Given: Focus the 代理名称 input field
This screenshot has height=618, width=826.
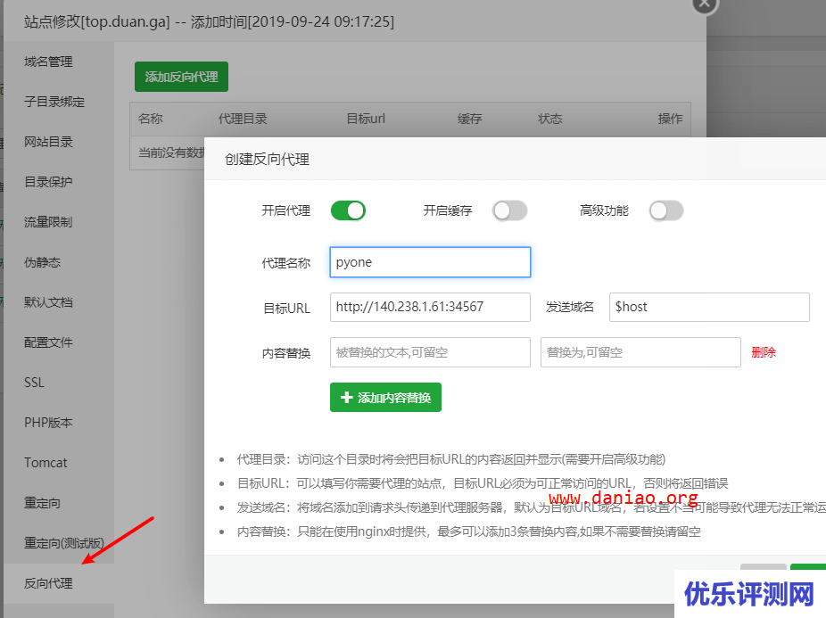Looking at the screenshot, I should point(430,262).
